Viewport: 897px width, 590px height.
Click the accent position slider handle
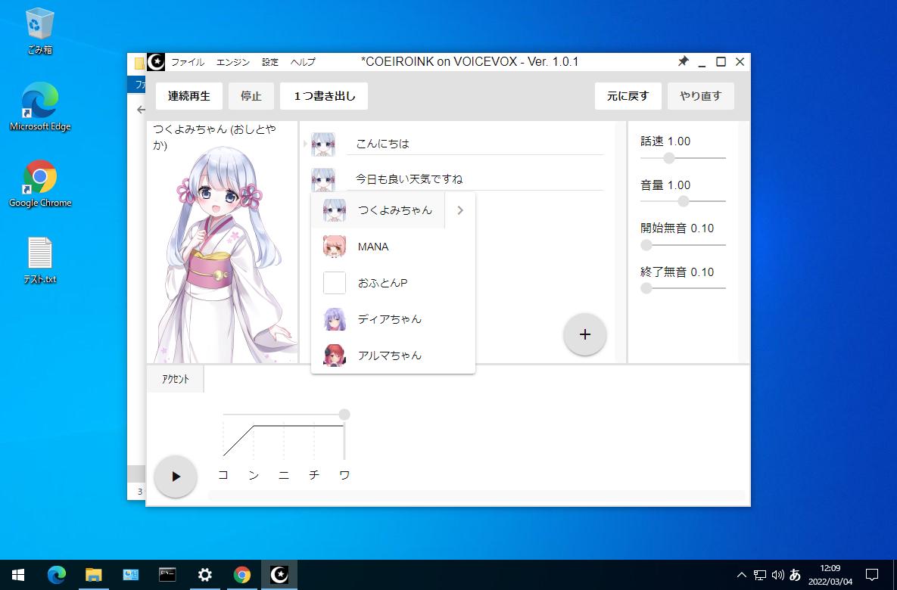(x=344, y=414)
